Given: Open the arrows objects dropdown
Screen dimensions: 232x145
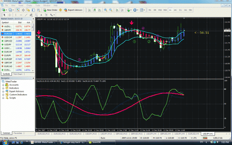Looking at the screenshot, I should click(52, 15).
